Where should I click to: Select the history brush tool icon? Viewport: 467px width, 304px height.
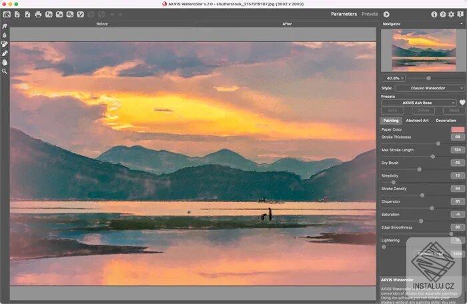(5, 44)
